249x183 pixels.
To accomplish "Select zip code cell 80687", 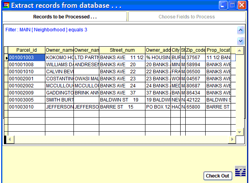I will pyautogui.click(x=195, y=86).
